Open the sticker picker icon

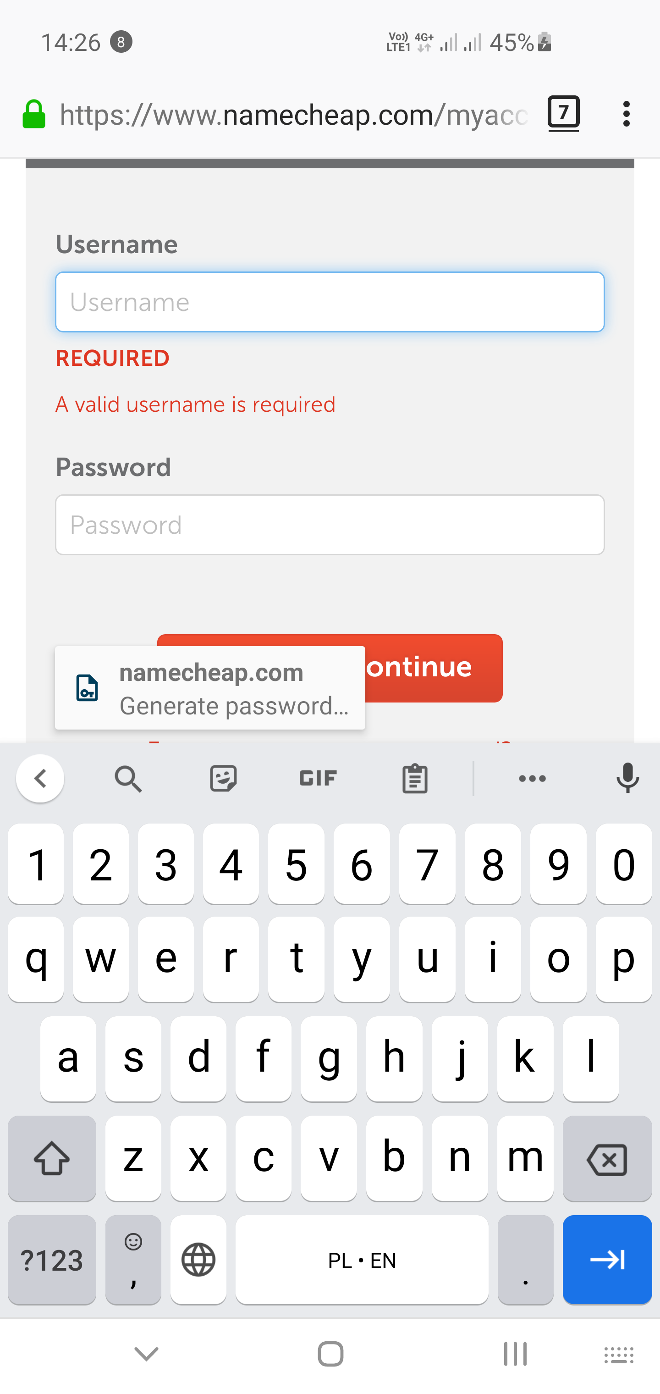pos(223,778)
